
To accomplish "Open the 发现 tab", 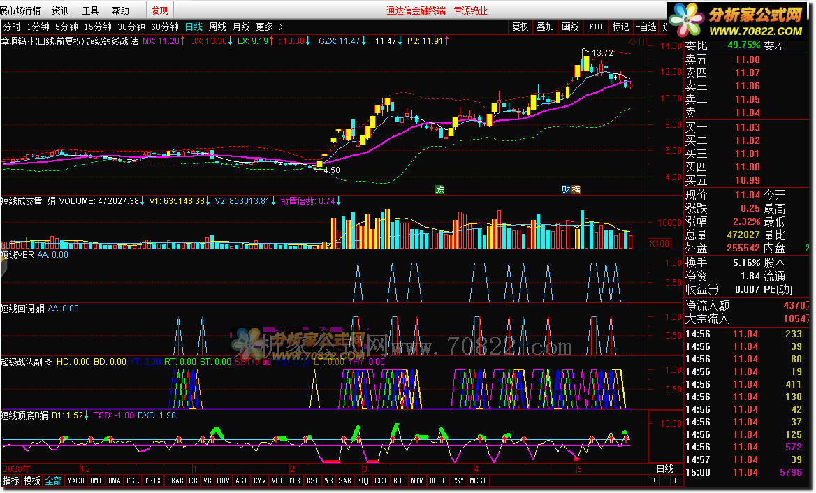I will click(x=159, y=10).
